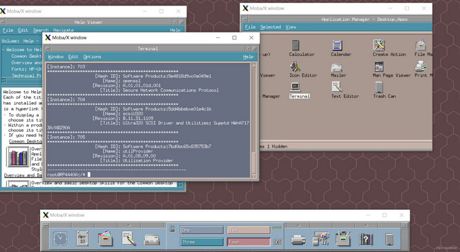The image size is (460, 252).
Task: Launch the Style Manager from front panel
Action: 321,239
